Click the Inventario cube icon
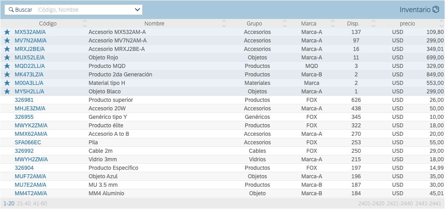This screenshot has height=209, width=445. [436, 10]
